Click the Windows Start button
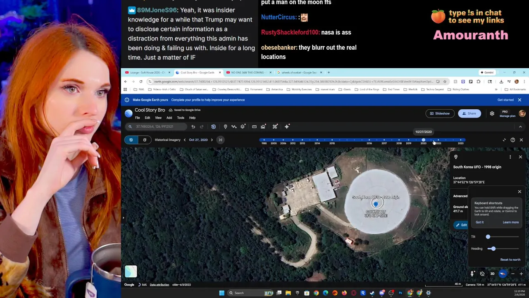529x298 pixels. pyautogui.click(x=222, y=293)
